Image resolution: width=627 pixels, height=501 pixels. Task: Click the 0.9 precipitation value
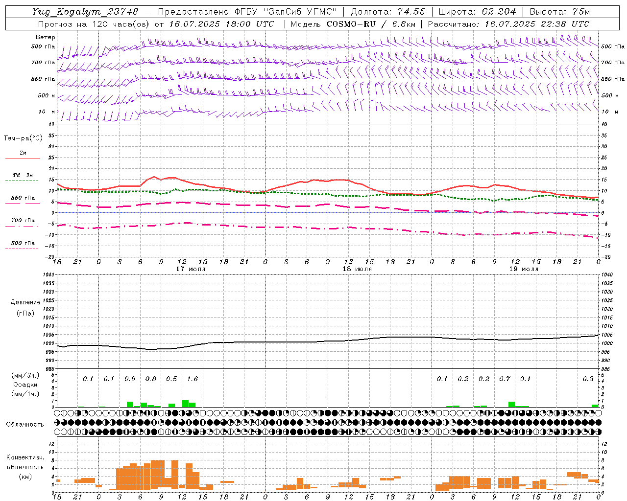[x=130, y=379]
